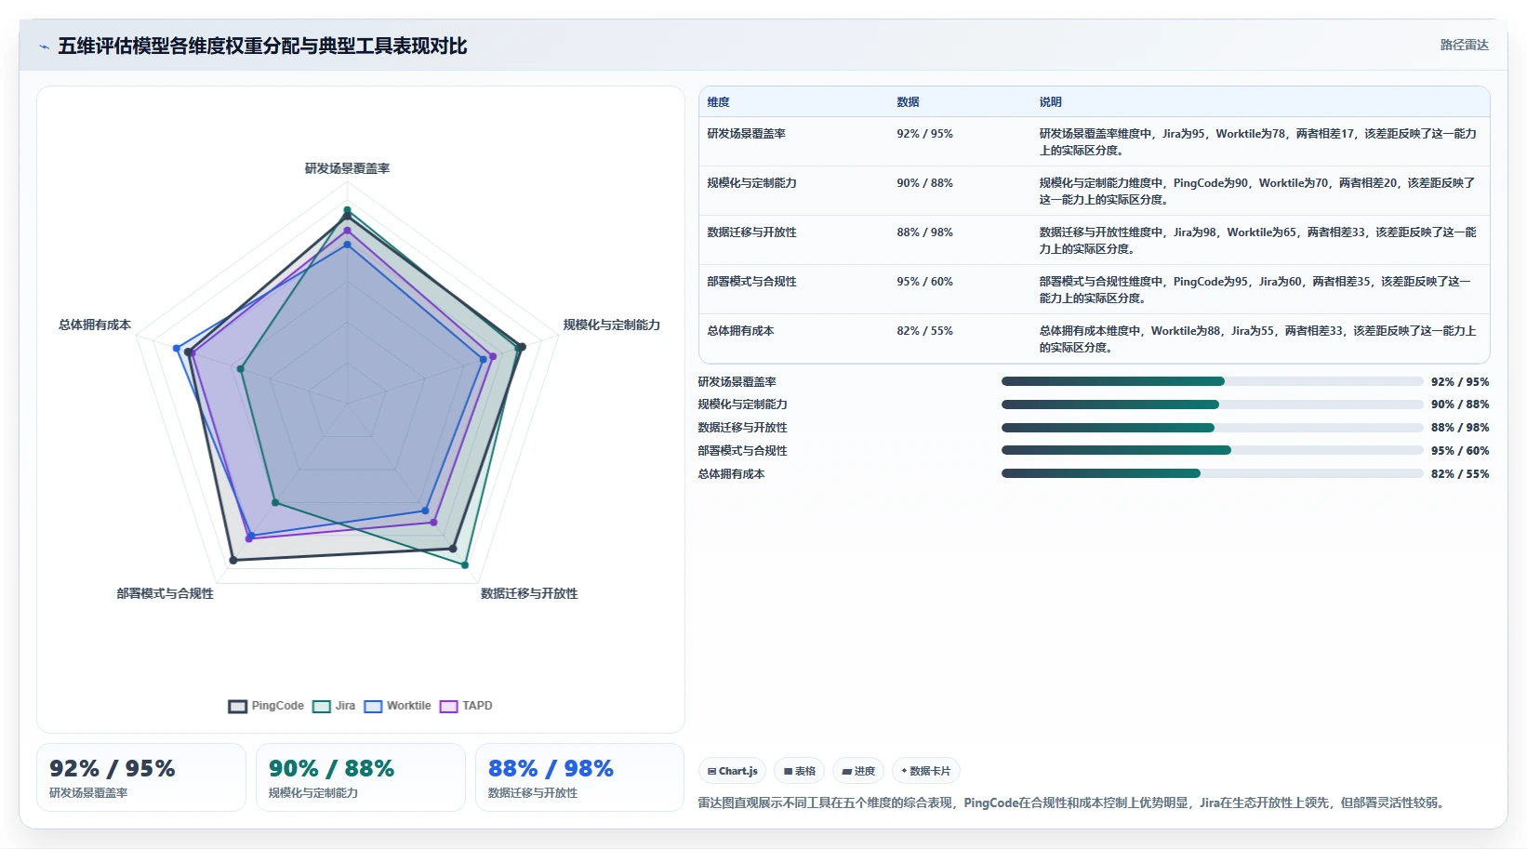Click Jira data point on 部署模式与合规性 axis
Image resolution: width=1527 pixels, height=849 pixels.
(x=275, y=502)
